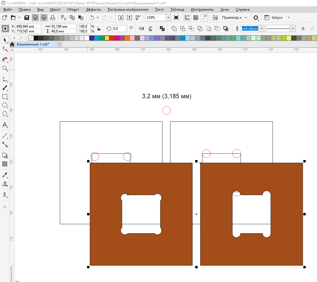Expand the outline width dropdown
This screenshot has width=317, height=282.
[x=262, y=29]
